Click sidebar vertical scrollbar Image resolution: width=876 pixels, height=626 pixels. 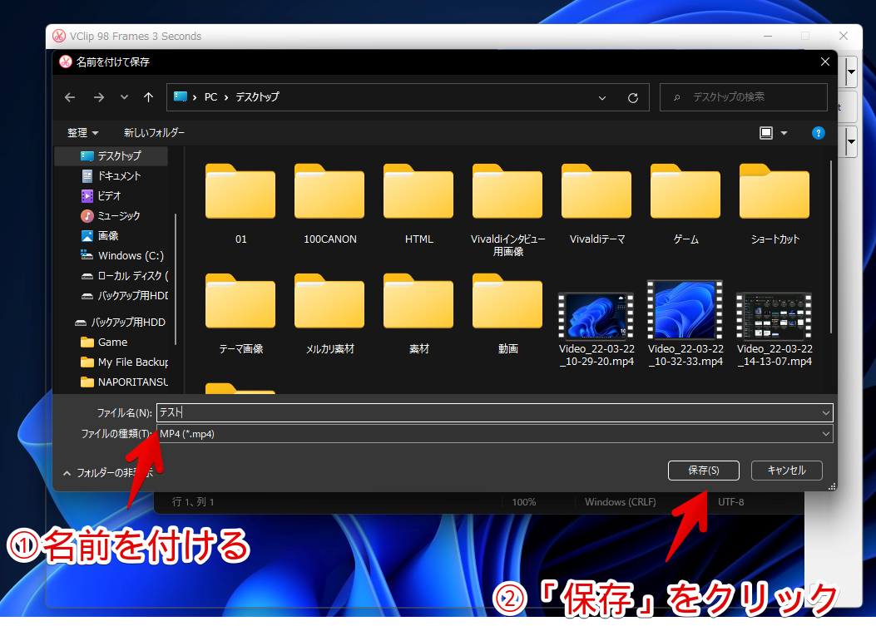point(176,279)
